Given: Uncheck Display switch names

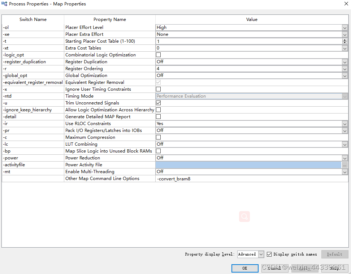Looking at the screenshot, I should [269, 254].
